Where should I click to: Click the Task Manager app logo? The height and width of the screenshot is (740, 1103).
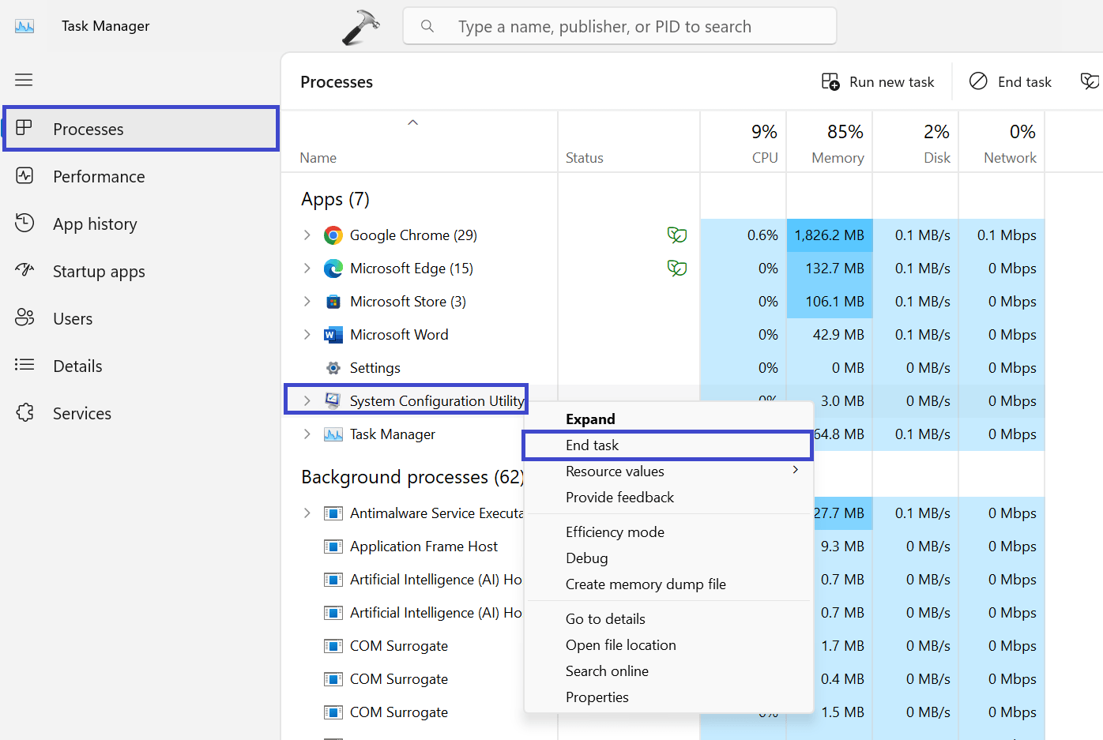(24, 25)
